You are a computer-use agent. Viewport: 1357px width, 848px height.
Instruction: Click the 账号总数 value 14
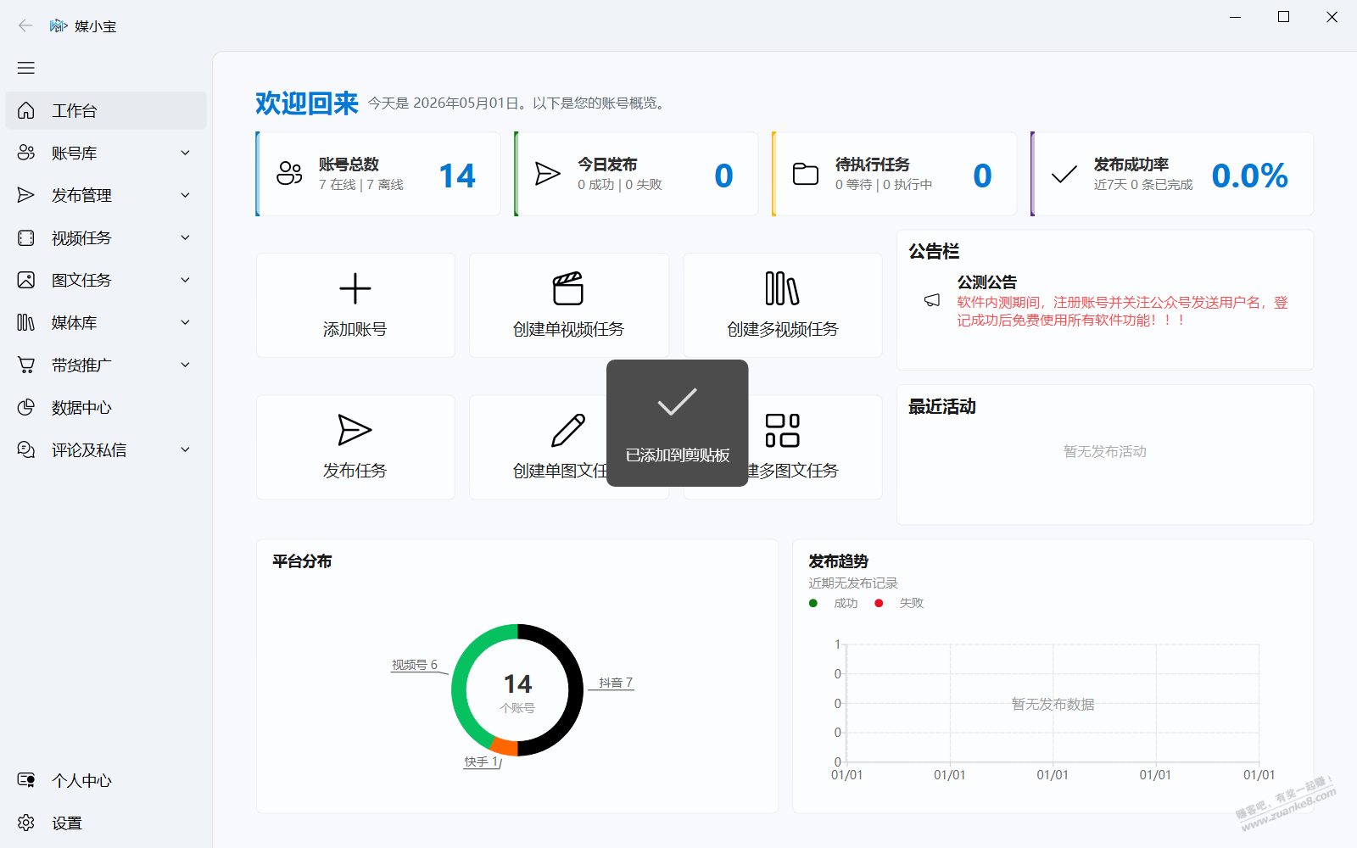tap(457, 176)
